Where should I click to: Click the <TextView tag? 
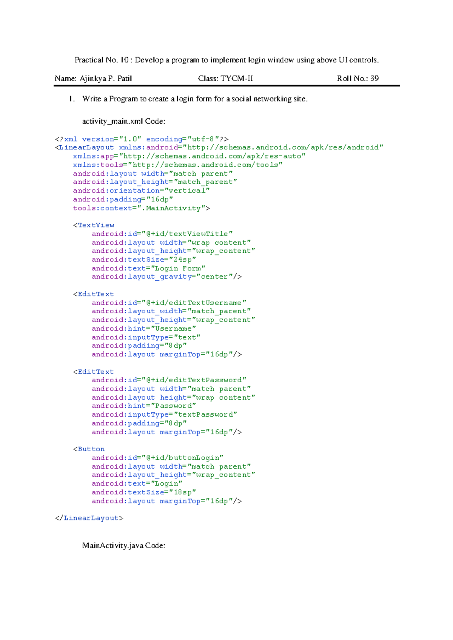94,225
